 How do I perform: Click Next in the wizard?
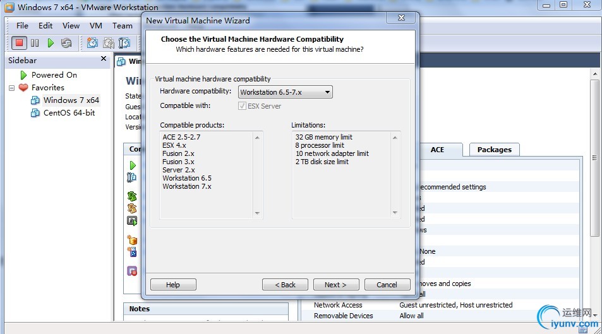336,285
